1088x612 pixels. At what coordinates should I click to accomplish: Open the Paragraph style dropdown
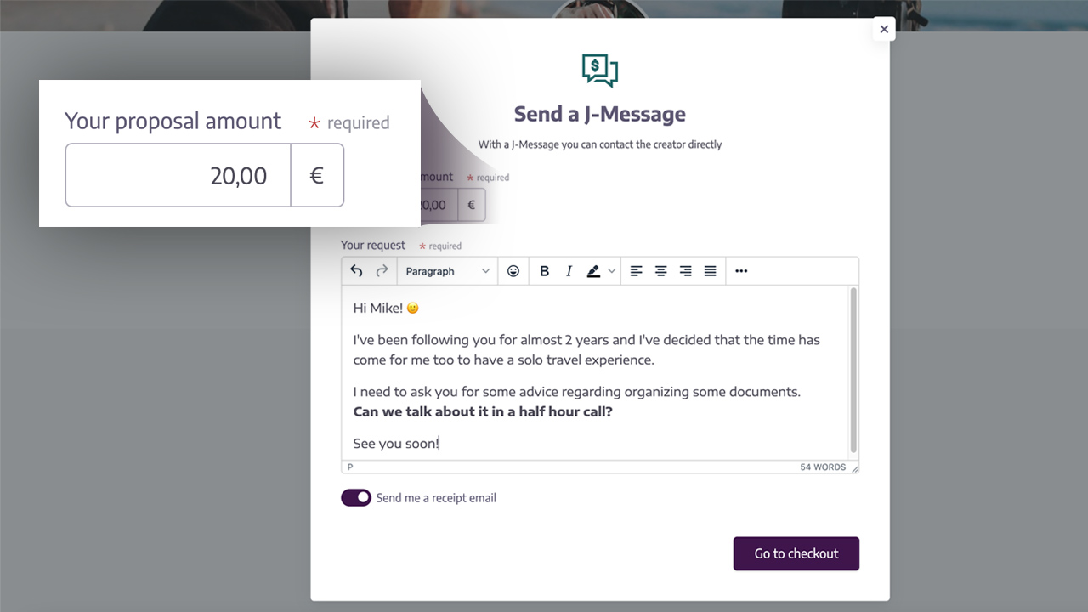(x=447, y=270)
